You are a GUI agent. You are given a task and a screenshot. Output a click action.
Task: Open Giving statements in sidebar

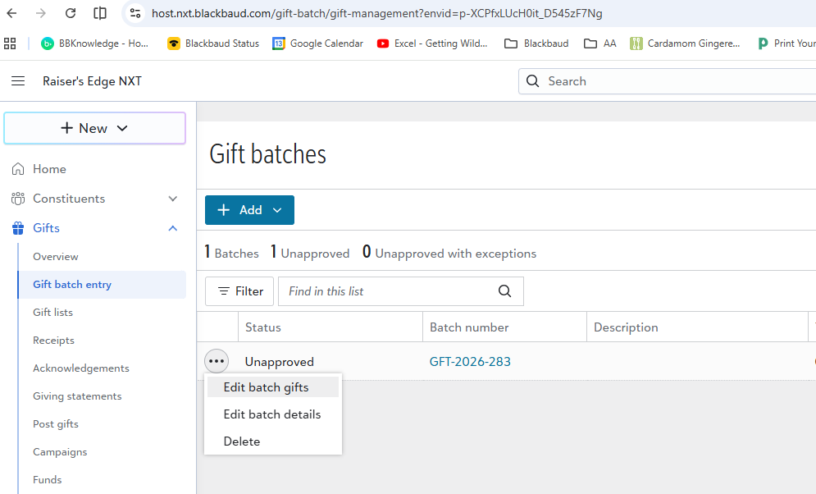(77, 396)
